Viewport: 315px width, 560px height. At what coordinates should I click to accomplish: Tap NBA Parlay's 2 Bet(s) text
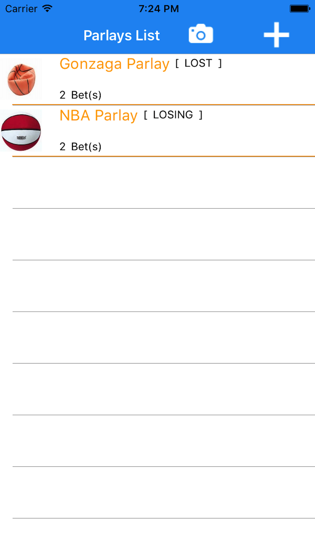click(80, 147)
